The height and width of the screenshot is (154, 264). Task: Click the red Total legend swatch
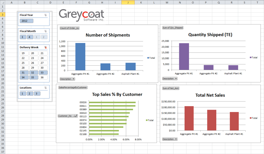tap(251, 118)
